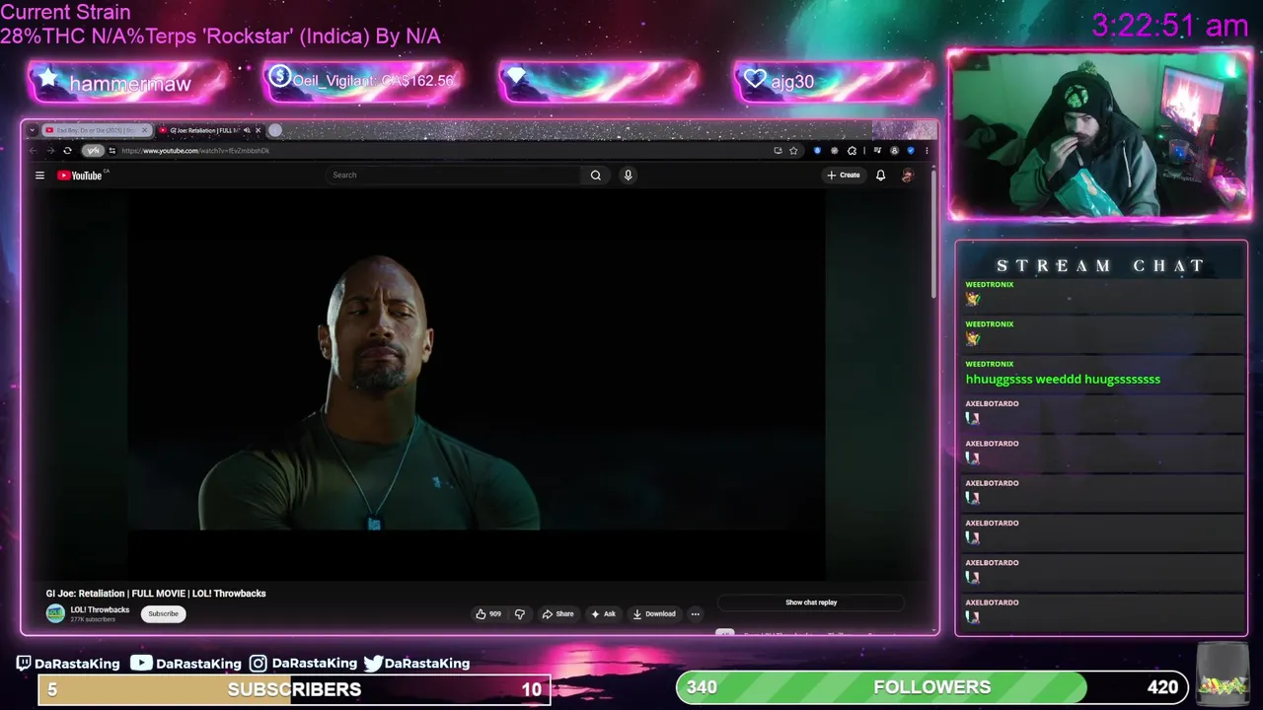This screenshot has height=710, width=1263.
Task: Go to the YouTube home logo
Action: [x=80, y=176]
